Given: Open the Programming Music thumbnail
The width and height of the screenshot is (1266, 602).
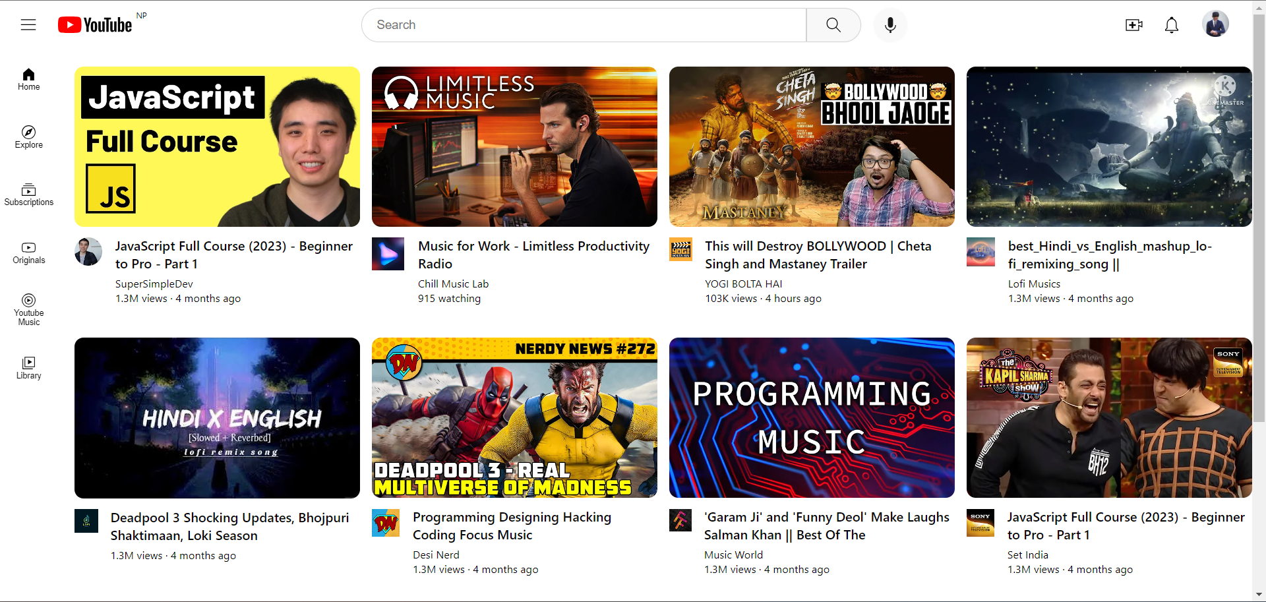Looking at the screenshot, I should 812,418.
